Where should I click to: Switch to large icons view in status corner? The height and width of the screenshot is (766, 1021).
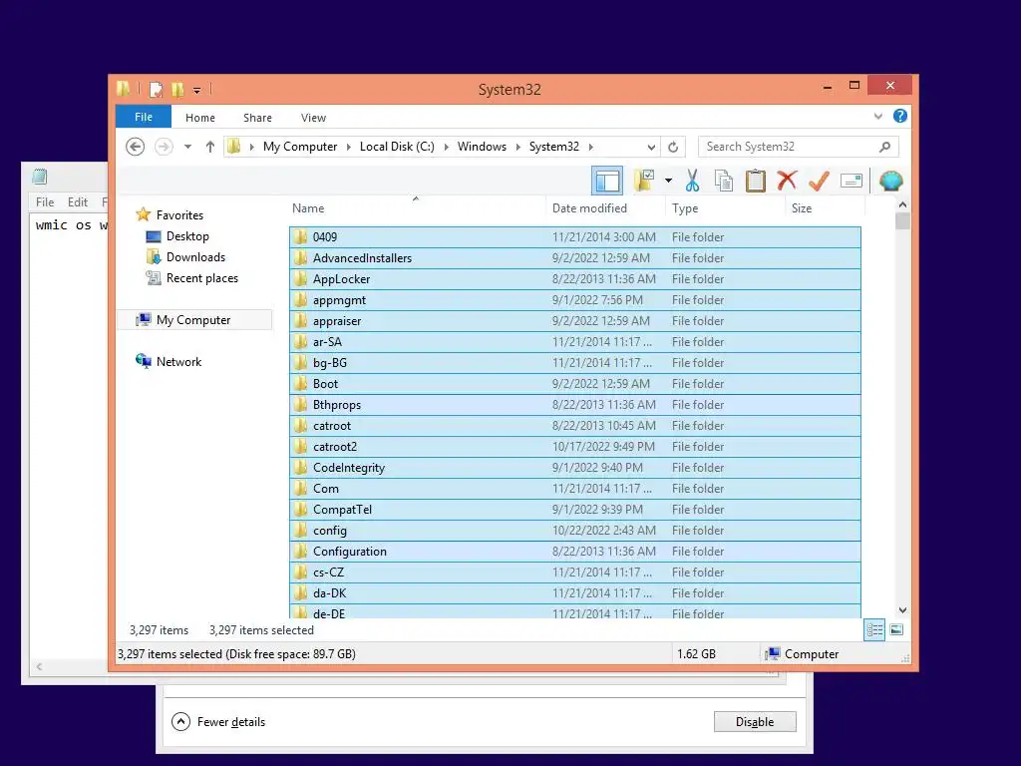point(896,630)
